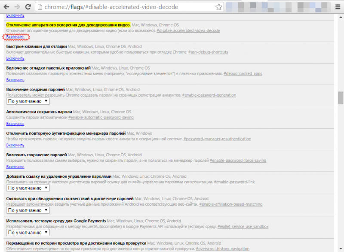Enable the password force-saving flag
This screenshot has height=252, width=344.
click(15, 167)
